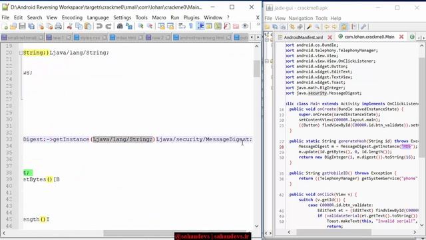Click the Notepad++ tab bar left scroll arrow
Screen dimensions: 426x240
252,37
